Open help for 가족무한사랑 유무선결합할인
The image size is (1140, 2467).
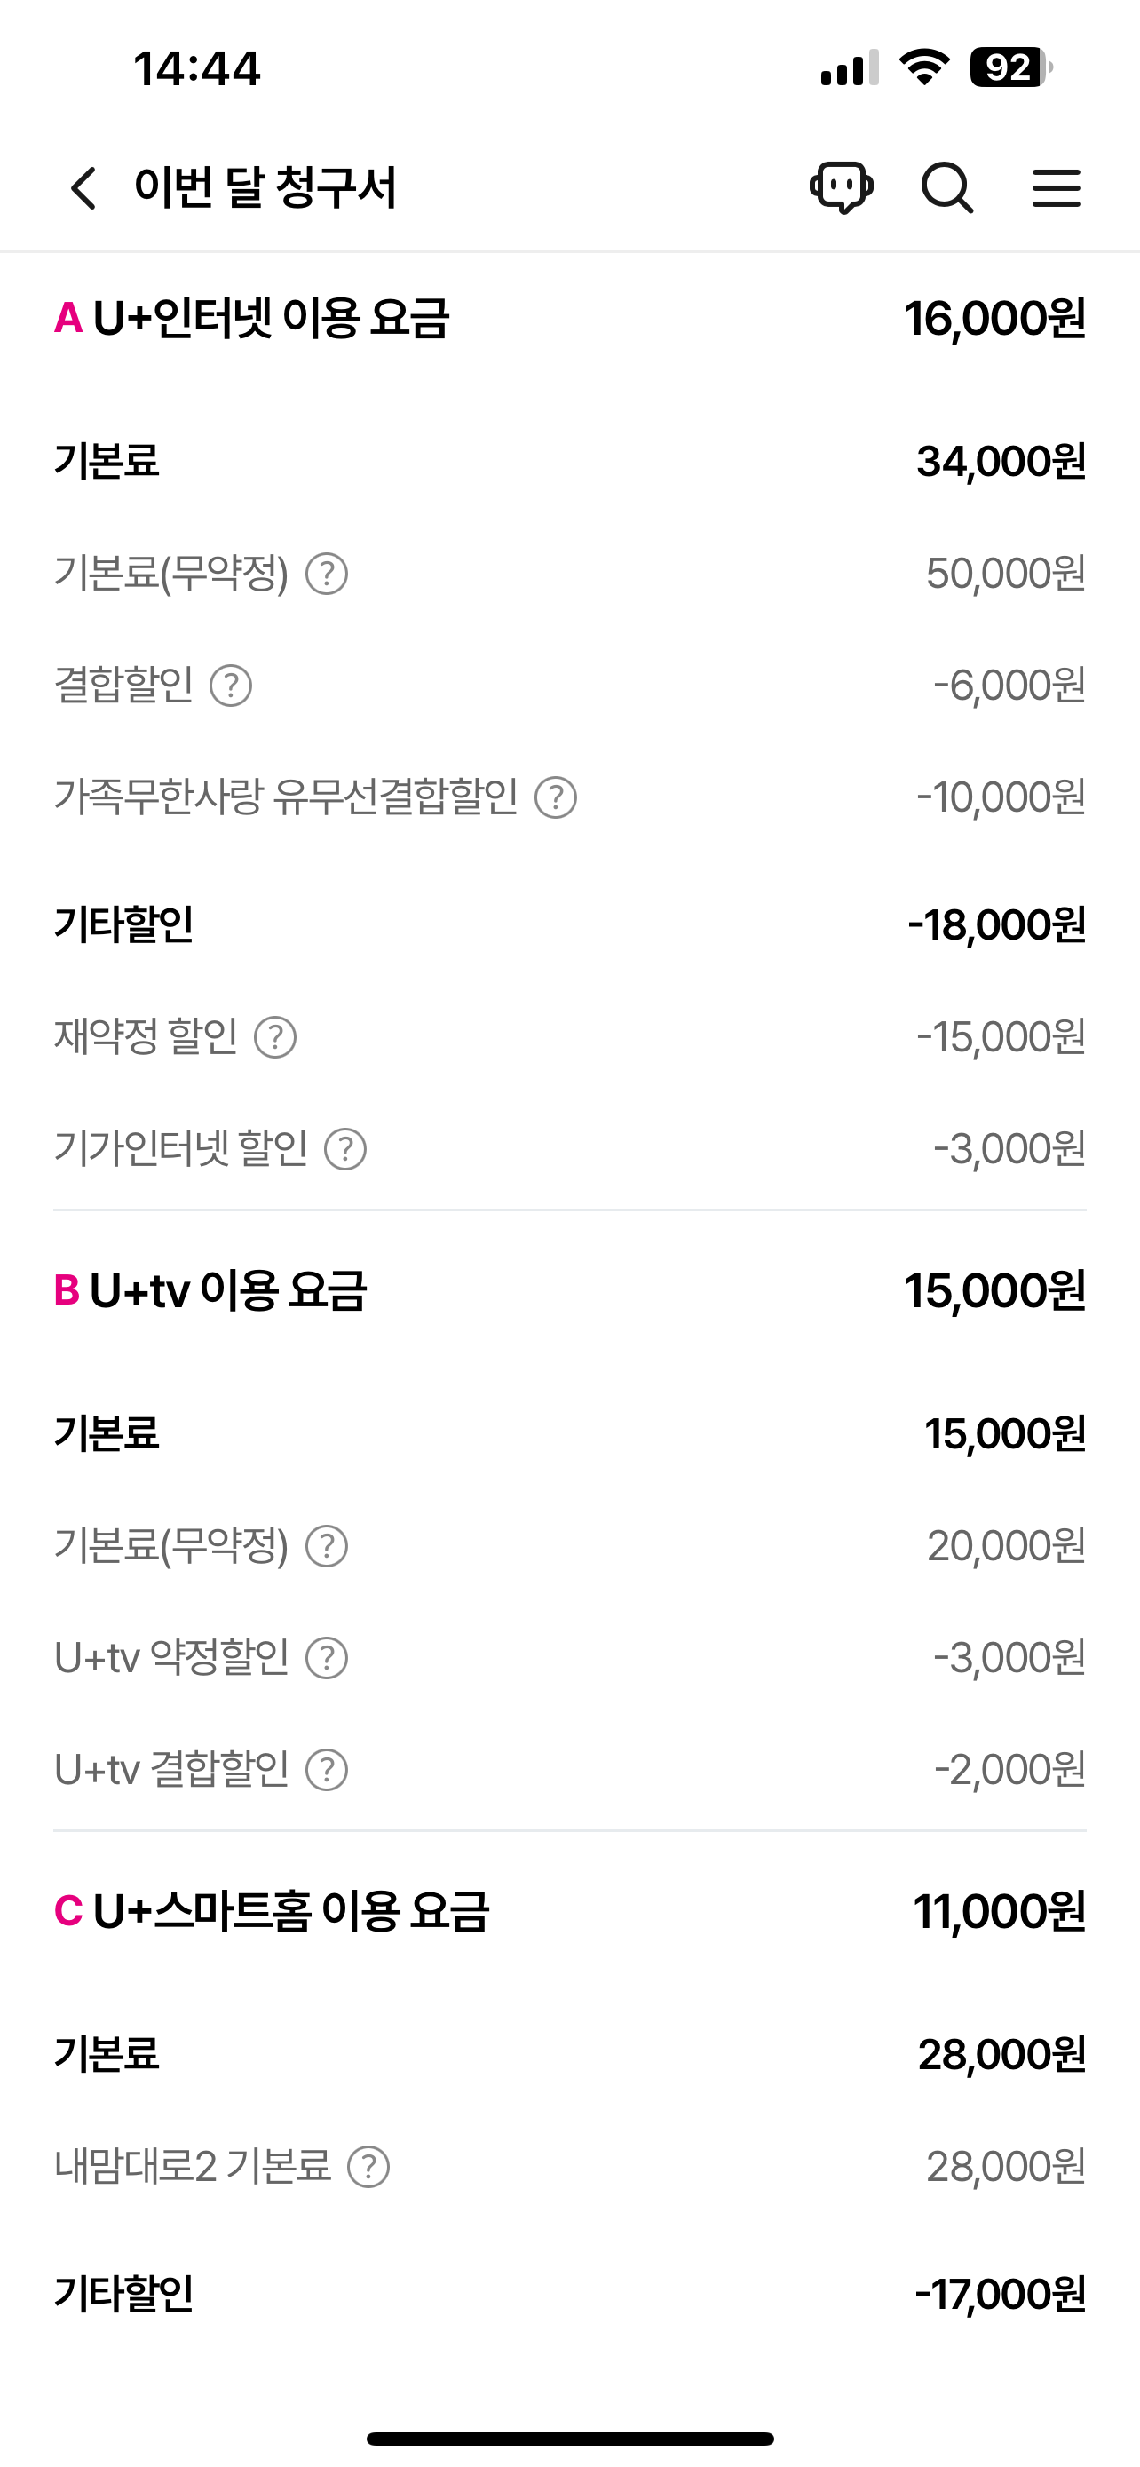(x=555, y=797)
